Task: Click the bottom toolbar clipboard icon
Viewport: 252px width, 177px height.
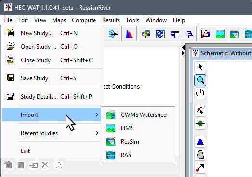Action: [x=8, y=165]
